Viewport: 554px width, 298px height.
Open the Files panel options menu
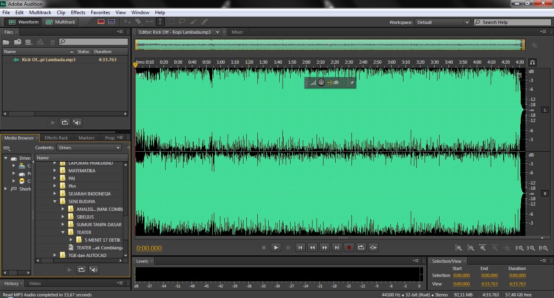pyautogui.click(x=120, y=32)
